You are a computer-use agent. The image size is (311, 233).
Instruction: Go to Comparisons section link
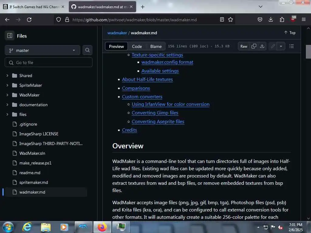(x=136, y=88)
